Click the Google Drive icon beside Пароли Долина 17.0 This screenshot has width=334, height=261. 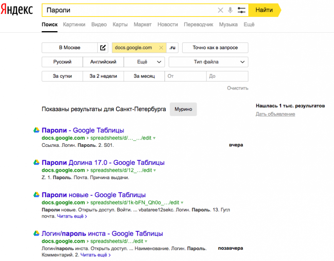click(x=37, y=163)
